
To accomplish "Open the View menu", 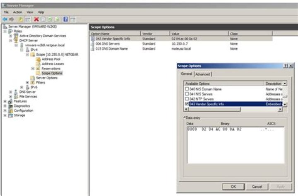I will click(x=30, y=12).
